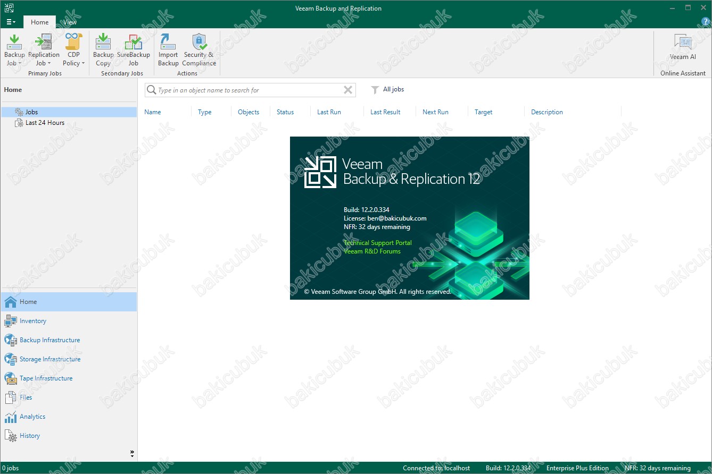Click the Jobs node gear icon
Screen dimensions: 712x474
point(19,112)
